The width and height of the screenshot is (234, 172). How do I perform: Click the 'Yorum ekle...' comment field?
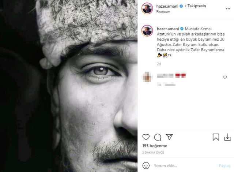(185, 165)
